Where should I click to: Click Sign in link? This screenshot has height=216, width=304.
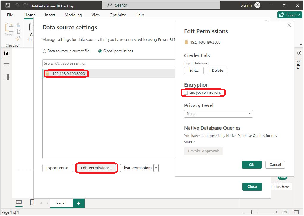246,5
